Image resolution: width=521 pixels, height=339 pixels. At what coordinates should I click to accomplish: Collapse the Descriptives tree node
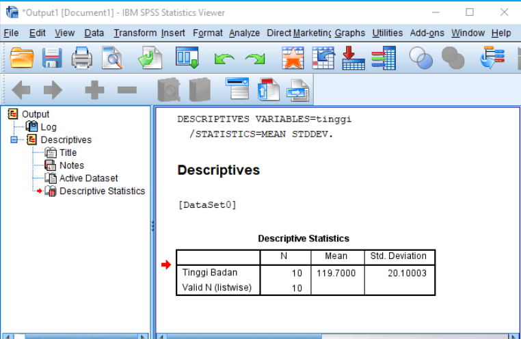point(14,140)
